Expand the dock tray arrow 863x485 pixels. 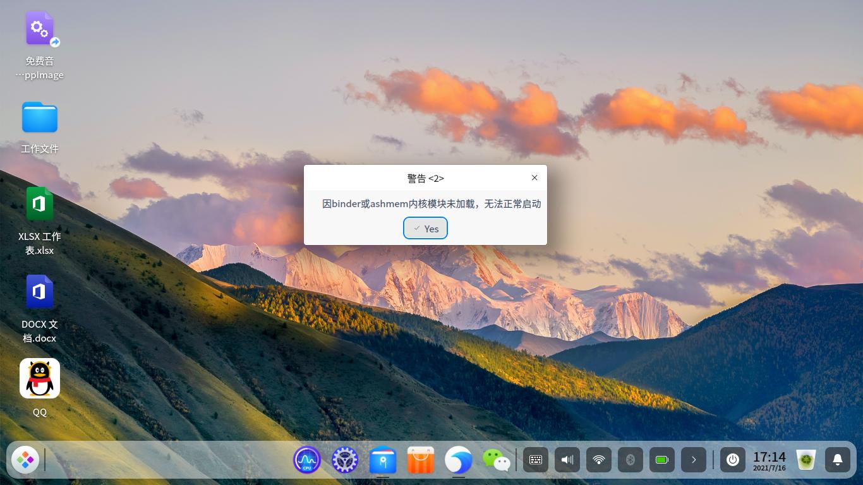pos(694,460)
